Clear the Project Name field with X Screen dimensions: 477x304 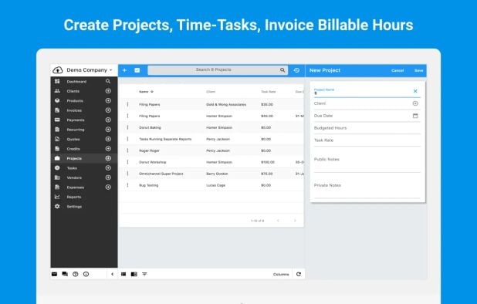click(415, 91)
